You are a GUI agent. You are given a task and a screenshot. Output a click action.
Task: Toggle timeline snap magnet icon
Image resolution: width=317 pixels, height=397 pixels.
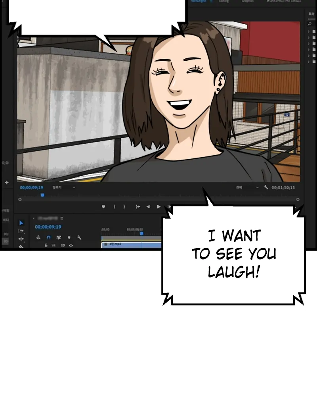[48, 237]
